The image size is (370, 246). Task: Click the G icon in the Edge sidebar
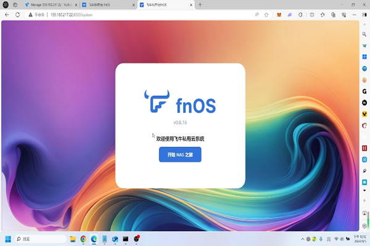pos(364,91)
